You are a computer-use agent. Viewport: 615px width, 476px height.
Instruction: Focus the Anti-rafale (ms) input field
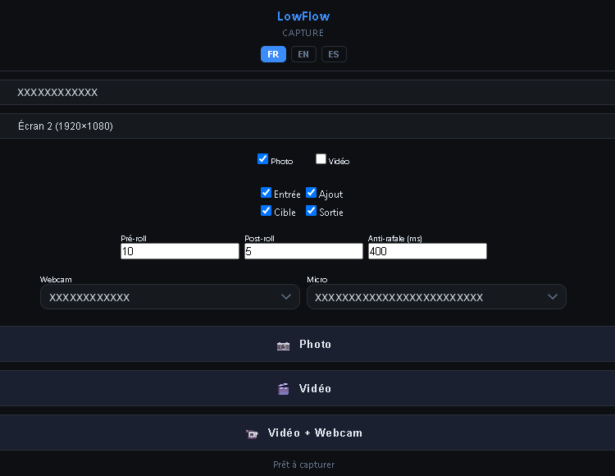point(427,251)
